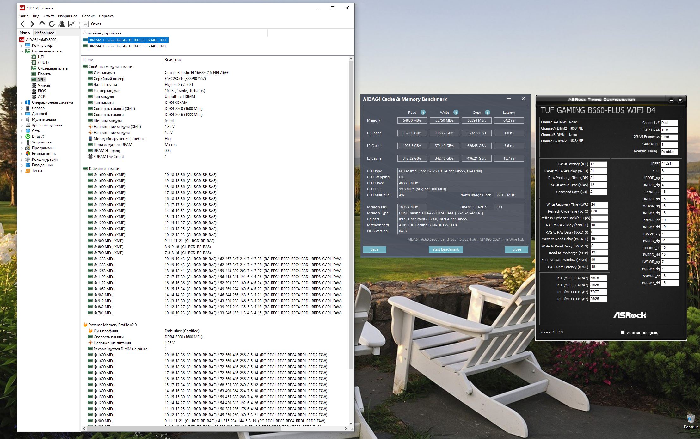Click the Forward navigation arrow
Viewport: 700px width, 439px height.
(x=32, y=24)
